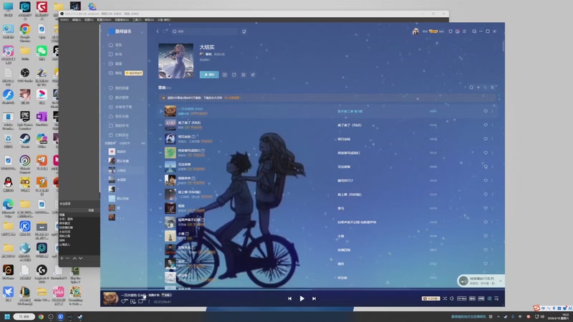573x322 pixels.
Task: Edit the 大结实 playlist via pencil icon
Action: 244,74
